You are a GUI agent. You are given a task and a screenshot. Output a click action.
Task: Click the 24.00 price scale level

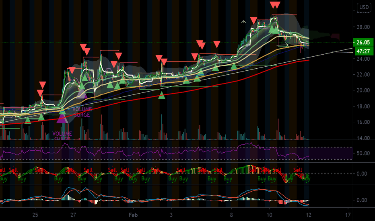click(x=363, y=59)
